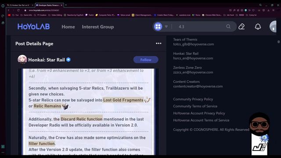Open Community Terms of Service link

point(195,106)
